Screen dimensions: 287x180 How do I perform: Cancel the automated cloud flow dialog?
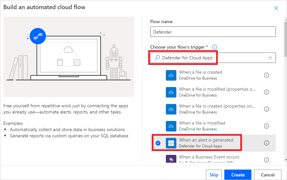coord(268,175)
